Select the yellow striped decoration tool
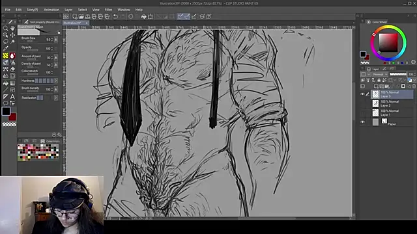The width and height of the screenshot is (417, 234). click(x=5, y=56)
